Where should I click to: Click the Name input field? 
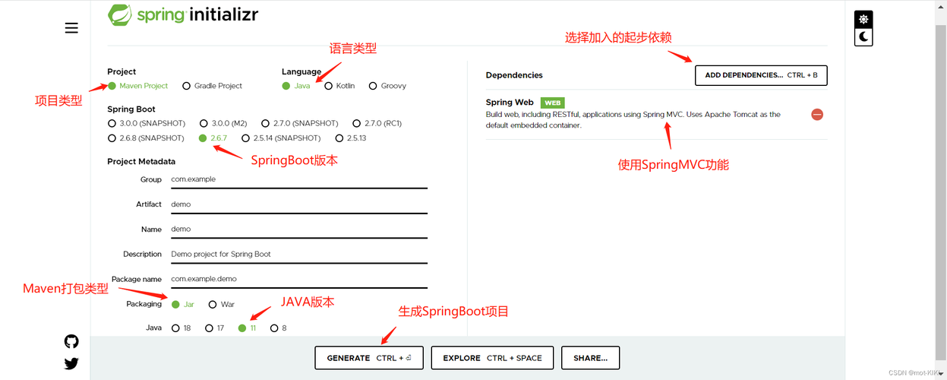coord(298,230)
